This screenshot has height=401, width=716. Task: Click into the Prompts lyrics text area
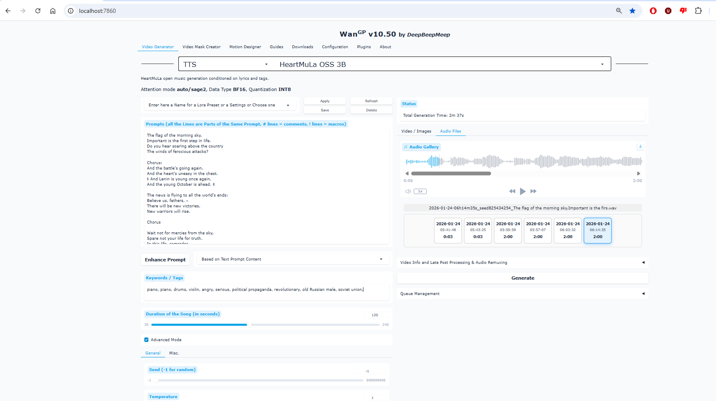[267, 187]
